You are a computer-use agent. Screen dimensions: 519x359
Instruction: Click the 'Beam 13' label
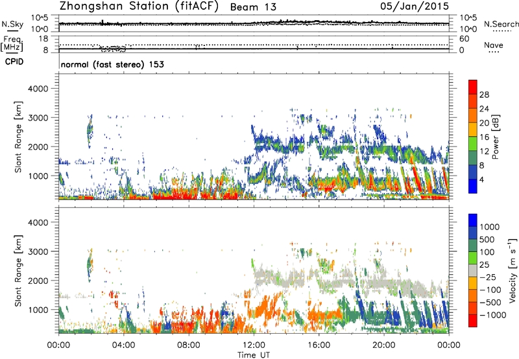pyautogui.click(x=253, y=7)
